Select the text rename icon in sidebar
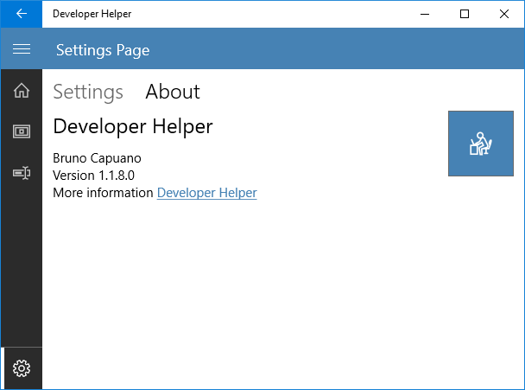This screenshot has height=390, width=525. (21, 174)
